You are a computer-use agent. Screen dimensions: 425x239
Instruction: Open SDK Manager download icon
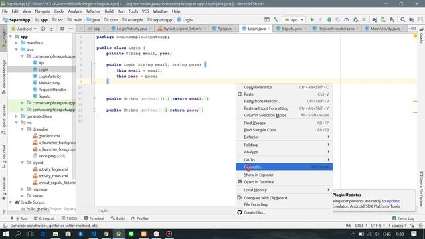click(x=392, y=19)
